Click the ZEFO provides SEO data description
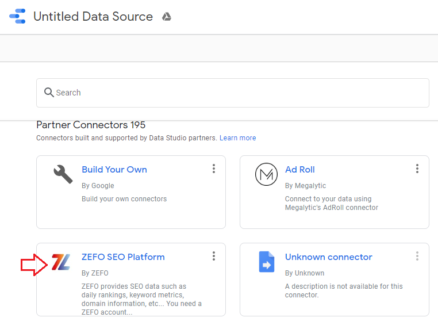 pos(141,299)
